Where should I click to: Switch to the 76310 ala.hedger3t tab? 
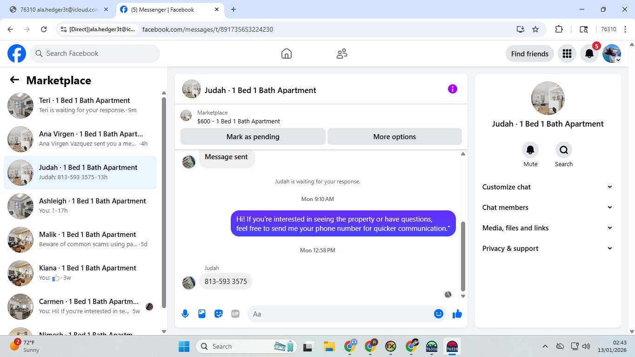tap(59, 9)
